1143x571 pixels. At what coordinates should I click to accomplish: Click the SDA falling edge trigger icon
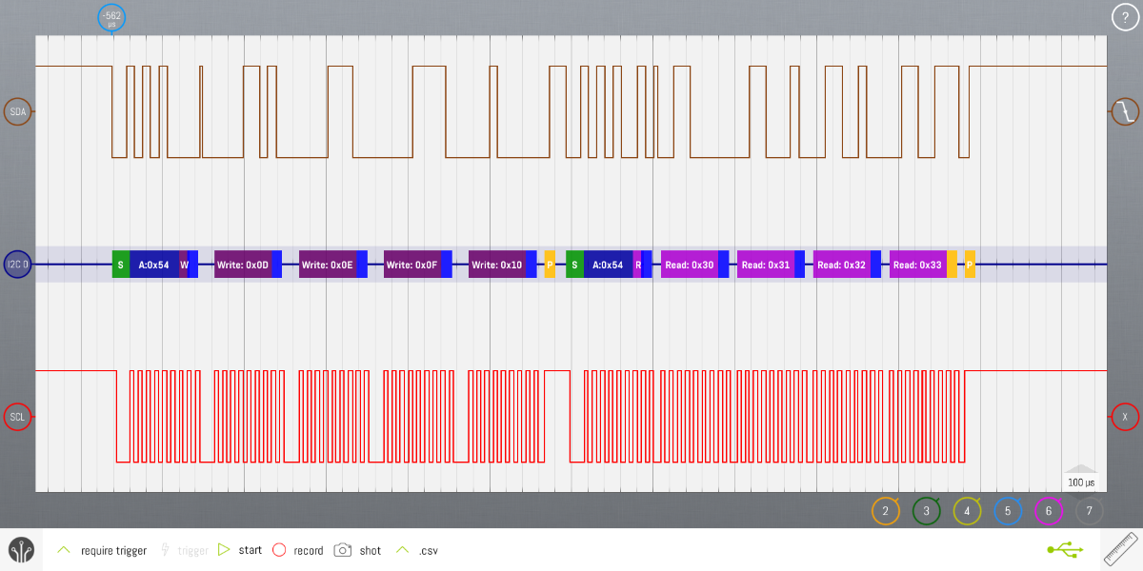(x=1125, y=112)
